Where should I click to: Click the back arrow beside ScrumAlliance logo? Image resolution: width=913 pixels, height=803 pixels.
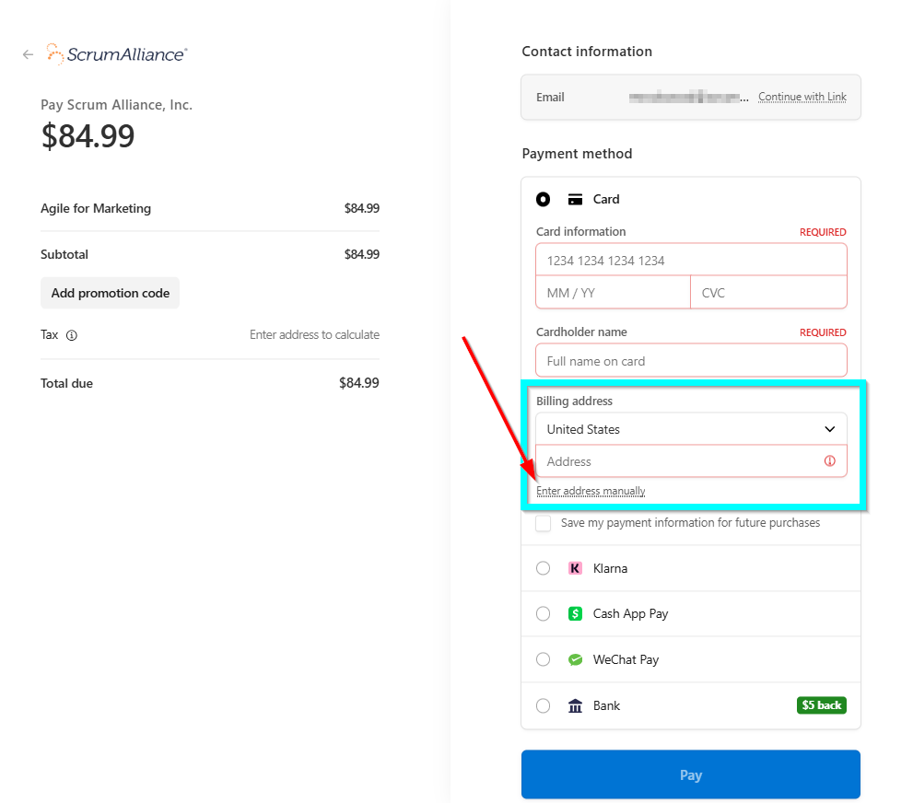(x=28, y=54)
